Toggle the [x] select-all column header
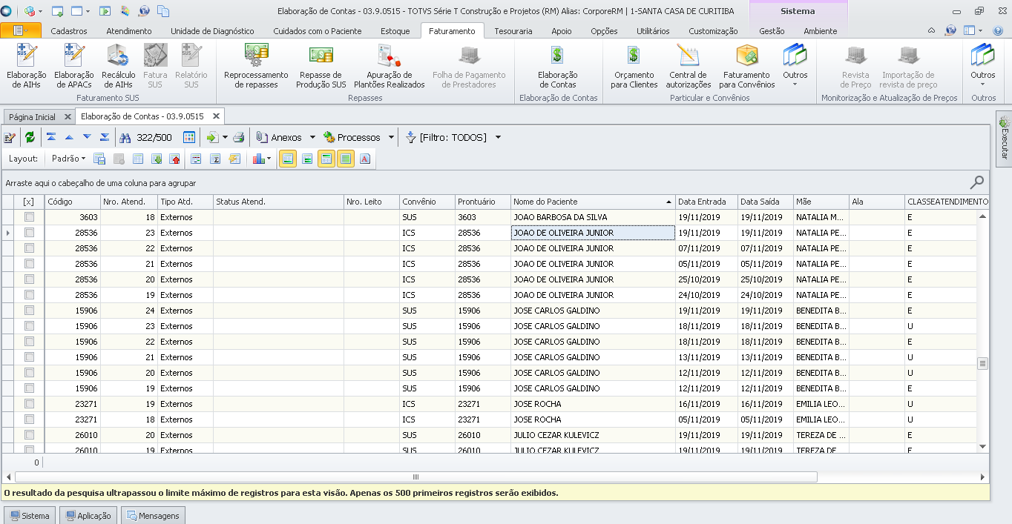The width and height of the screenshot is (1012, 524). coord(29,202)
